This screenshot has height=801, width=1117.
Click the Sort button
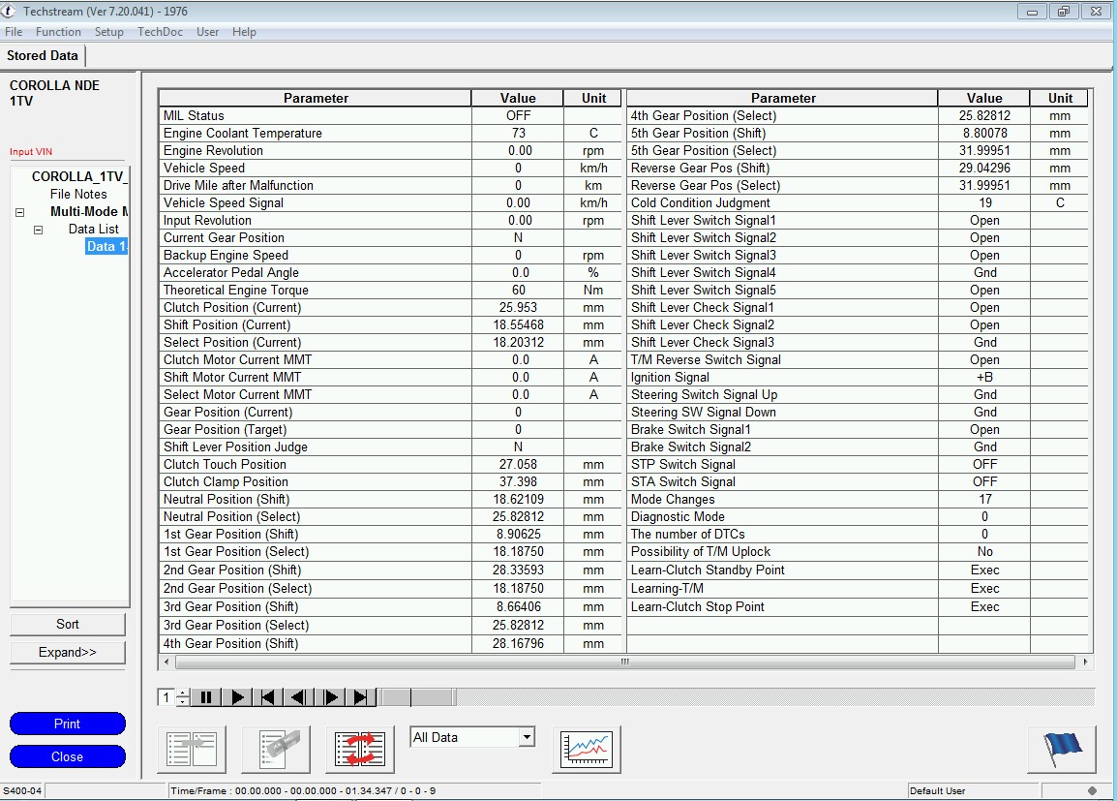(x=68, y=625)
